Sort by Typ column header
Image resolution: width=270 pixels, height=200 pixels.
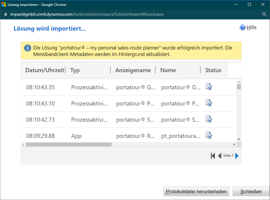75,70
